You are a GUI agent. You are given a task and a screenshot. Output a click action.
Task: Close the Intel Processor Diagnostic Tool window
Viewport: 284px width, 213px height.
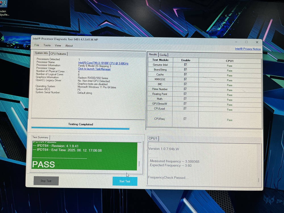pyautogui.click(x=257, y=42)
